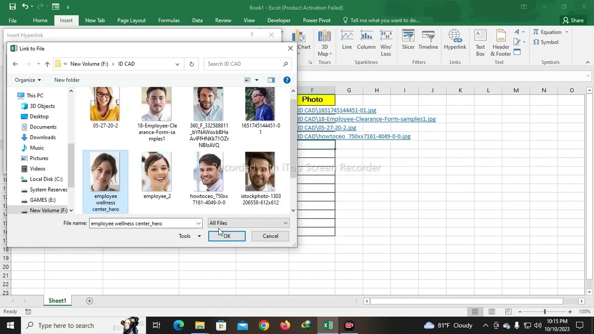The width and height of the screenshot is (594, 334).
Task: Open the view options dropdown arrow
Action: (x=257, y=80)
